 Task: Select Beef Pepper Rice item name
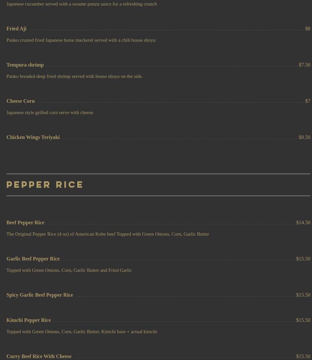[x=25, y=223]
